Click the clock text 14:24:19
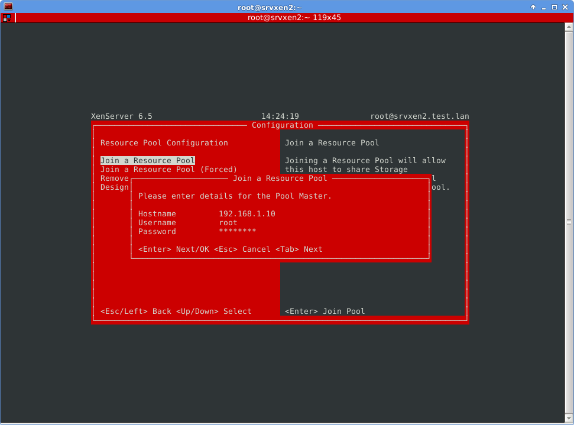Image resolution: width=574 pixels, height=425 pixels. click(x=280, y=116)
